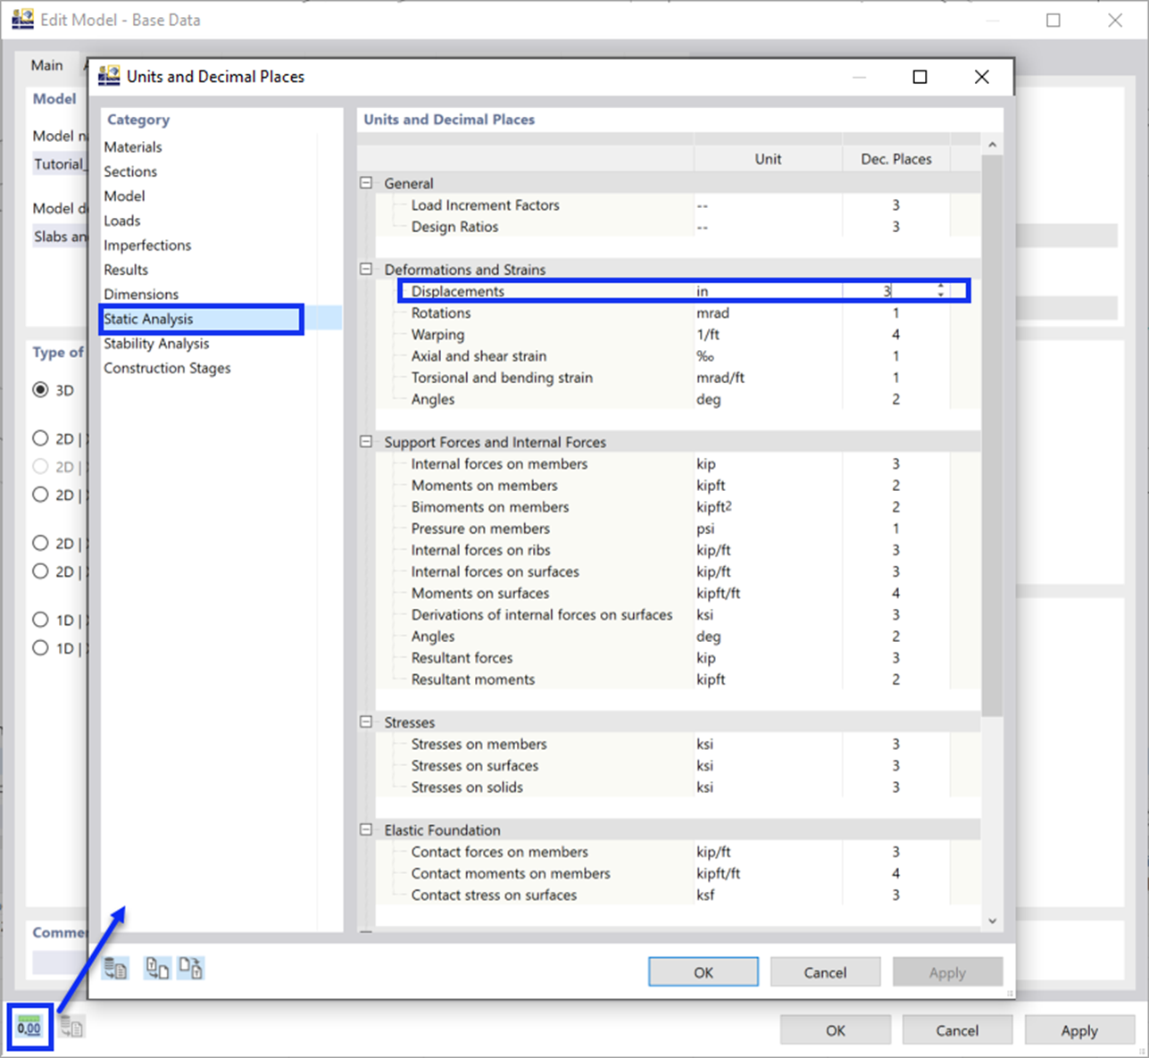Click the Unit column header
The width and height of the screenshot is (1149, 1058).
pyautogui.click(x=768, y=159)
